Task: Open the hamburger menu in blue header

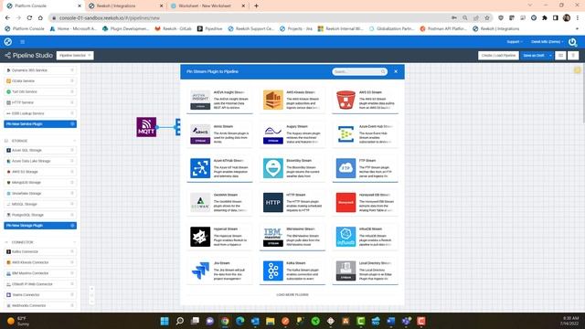Action: (22, 42)
